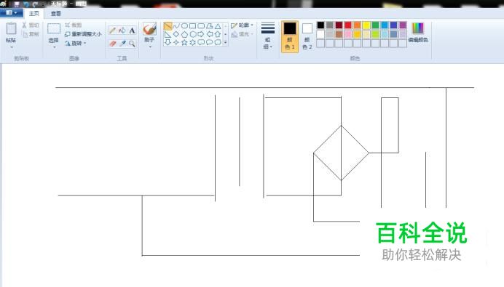
Task: Choose the Rounded rectangular callout shape
Action: (x=201, y=42)
